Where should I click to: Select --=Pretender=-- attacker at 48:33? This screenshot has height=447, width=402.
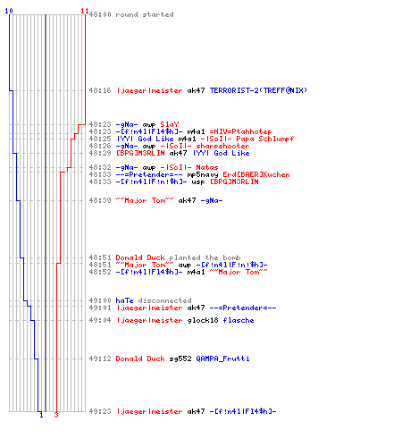click(149, 174)
